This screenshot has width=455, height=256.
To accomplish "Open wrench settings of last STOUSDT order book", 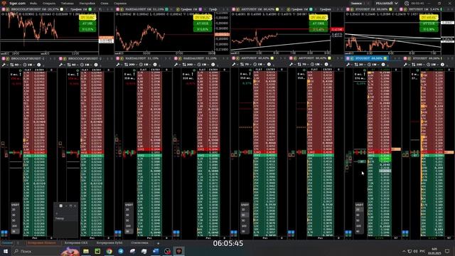I will (x=406, y=65).
